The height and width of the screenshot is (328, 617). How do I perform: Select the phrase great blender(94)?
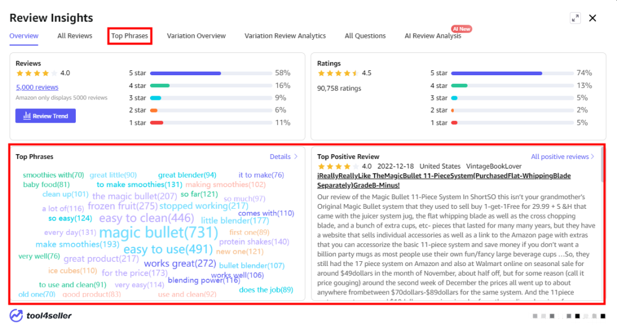(187, 175)
